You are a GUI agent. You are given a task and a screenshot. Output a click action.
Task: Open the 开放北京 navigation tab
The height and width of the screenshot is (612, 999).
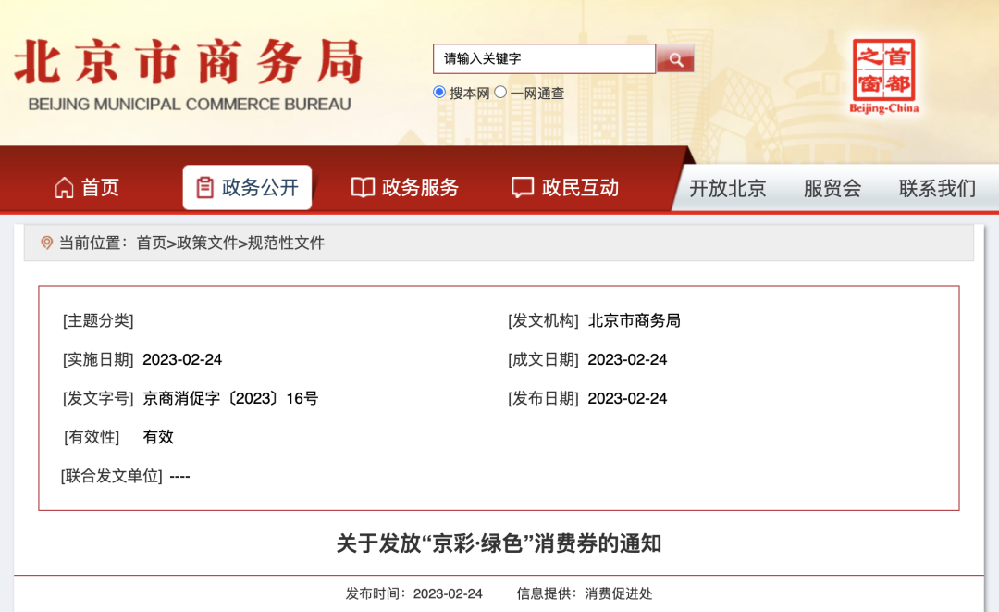tap(728, 189)
